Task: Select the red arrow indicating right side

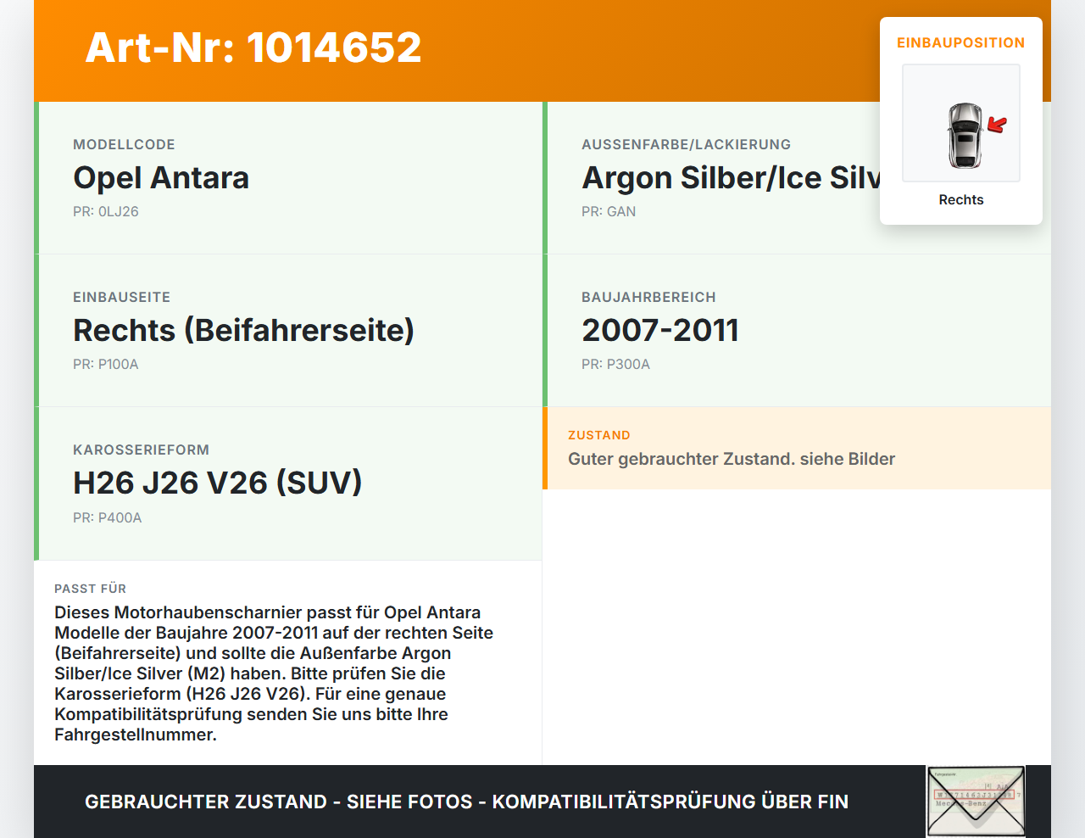Action: pos(997,125)
